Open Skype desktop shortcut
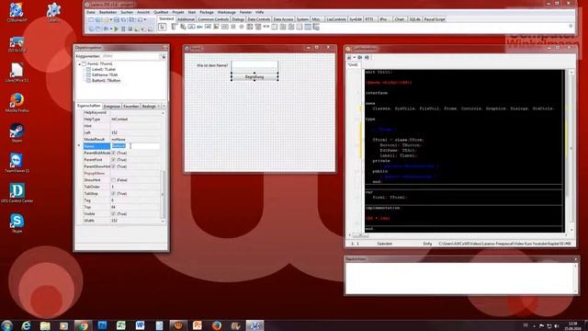This screenshot has width=588, height=331. pyautogui.click(x=17, y=223)
